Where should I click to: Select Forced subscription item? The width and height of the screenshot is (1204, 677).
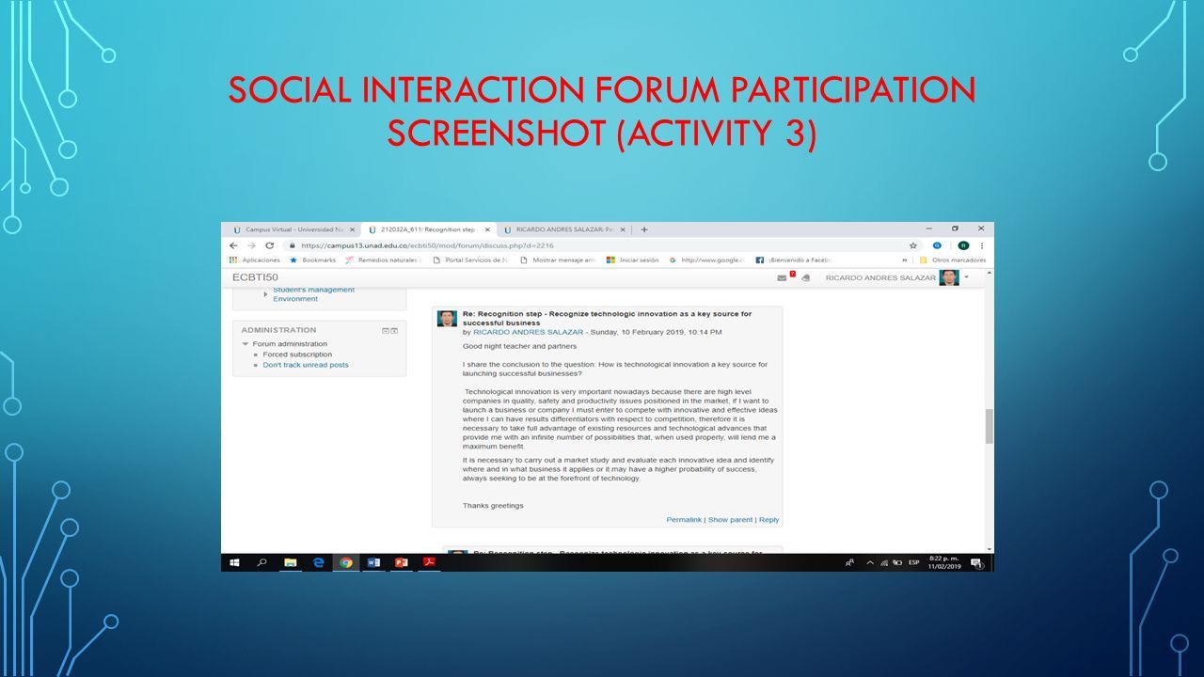(297, 354)
